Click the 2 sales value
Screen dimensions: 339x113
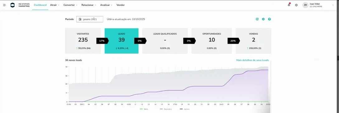click(253, 40)
